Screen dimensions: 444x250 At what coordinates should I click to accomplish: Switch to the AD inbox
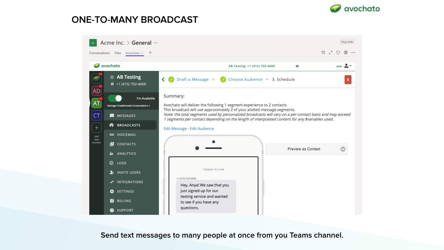[97, 91]
